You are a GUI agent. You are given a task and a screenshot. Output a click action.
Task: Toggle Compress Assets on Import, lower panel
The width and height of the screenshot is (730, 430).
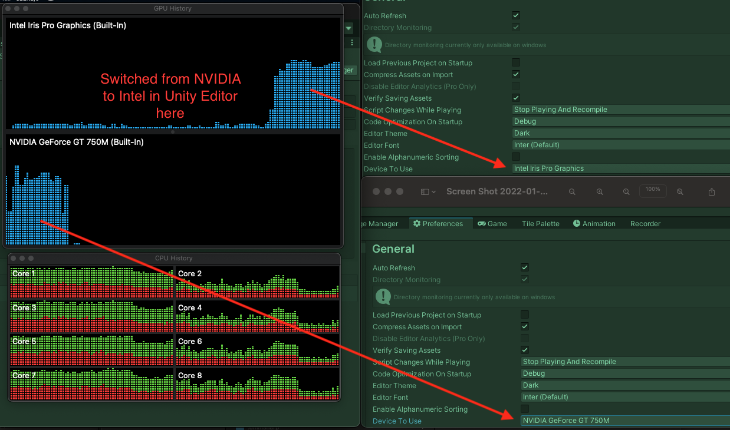click(525, 326)
